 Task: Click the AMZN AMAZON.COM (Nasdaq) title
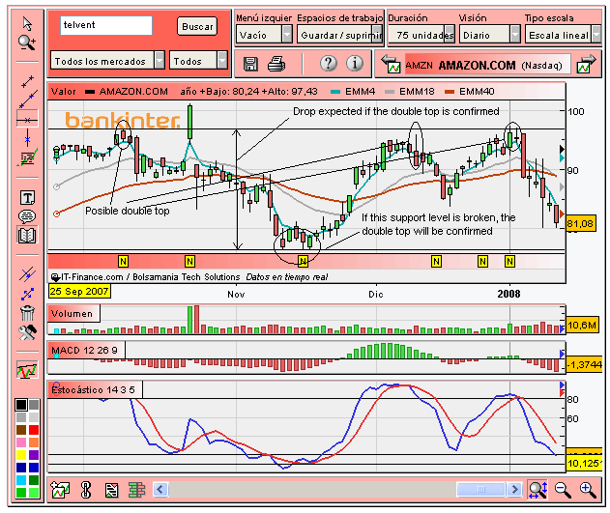point(487,65)
